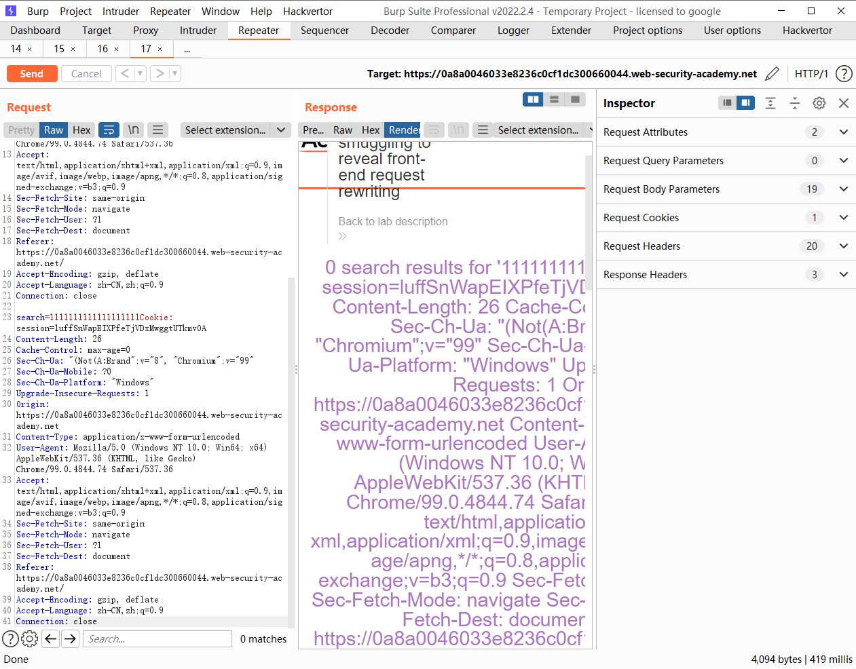This screenshot has width=856, height=669.
Task: Jump to previous search match arrow
Action: [50, 638]
